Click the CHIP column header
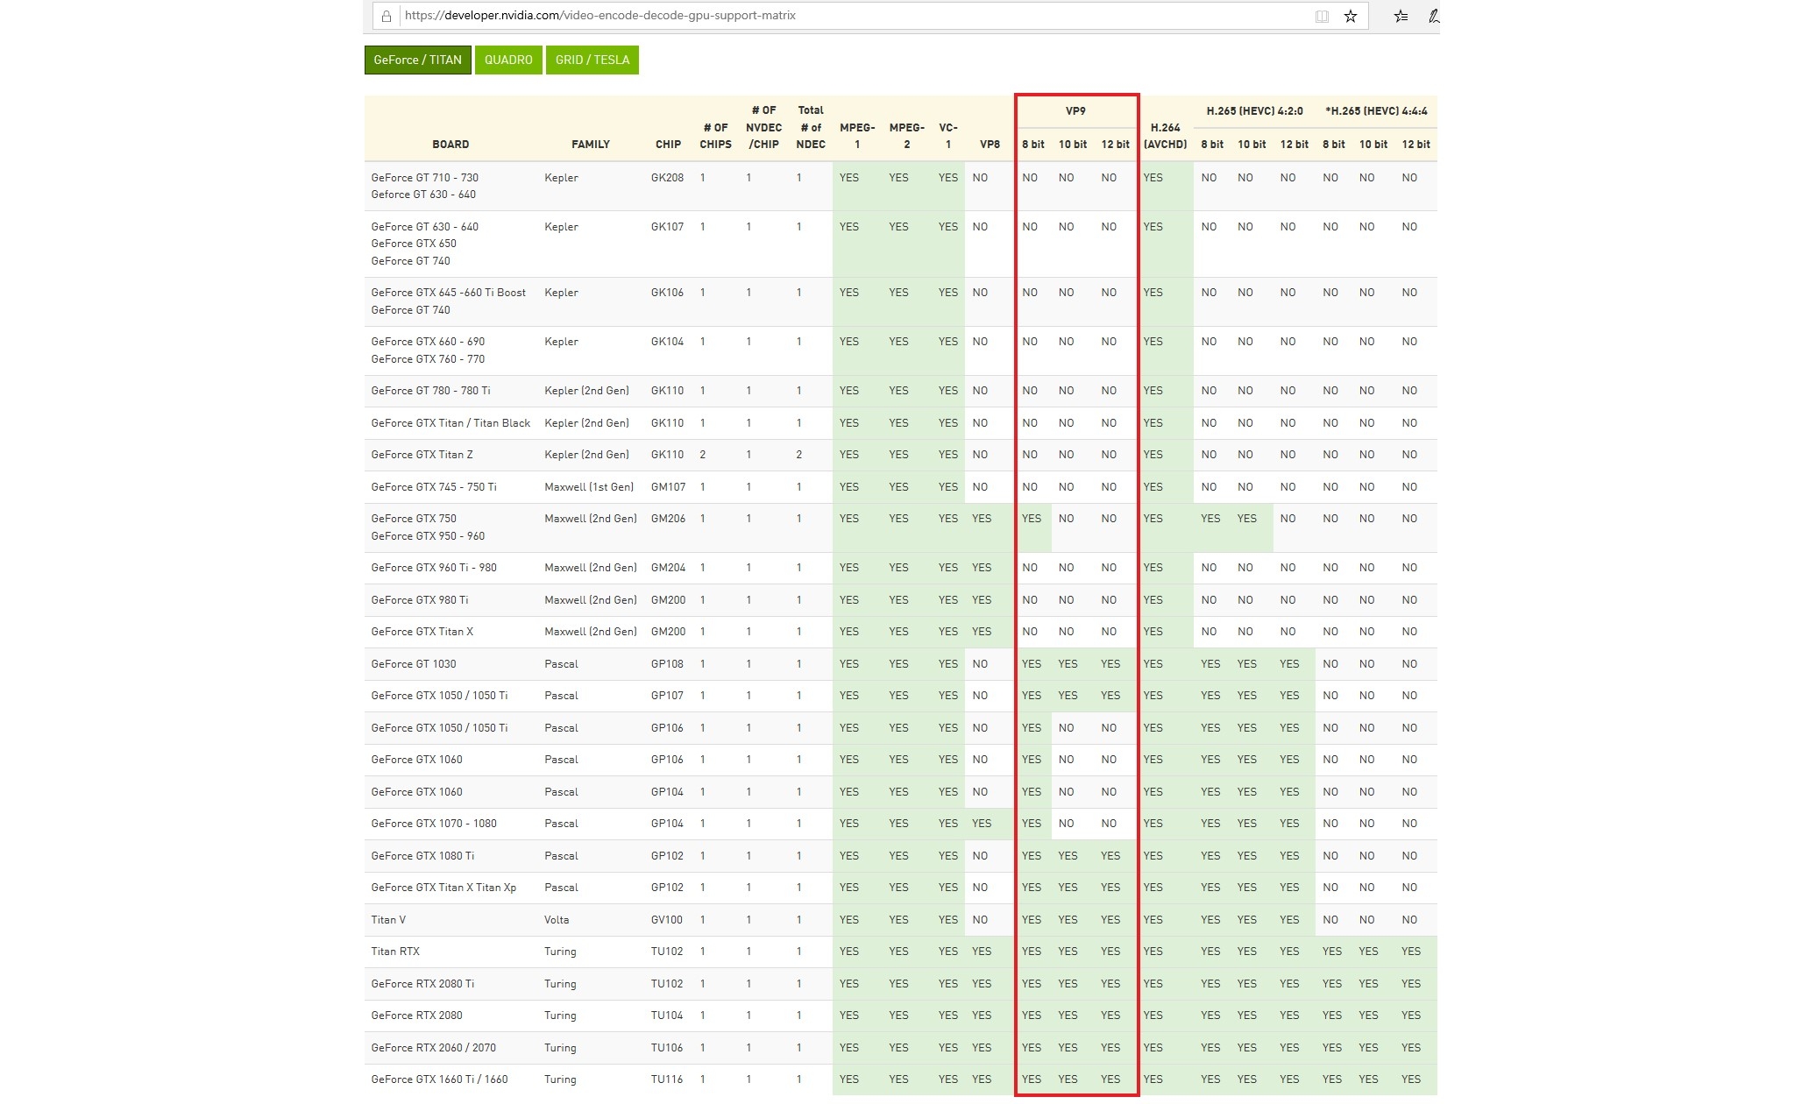 point(668,145)
